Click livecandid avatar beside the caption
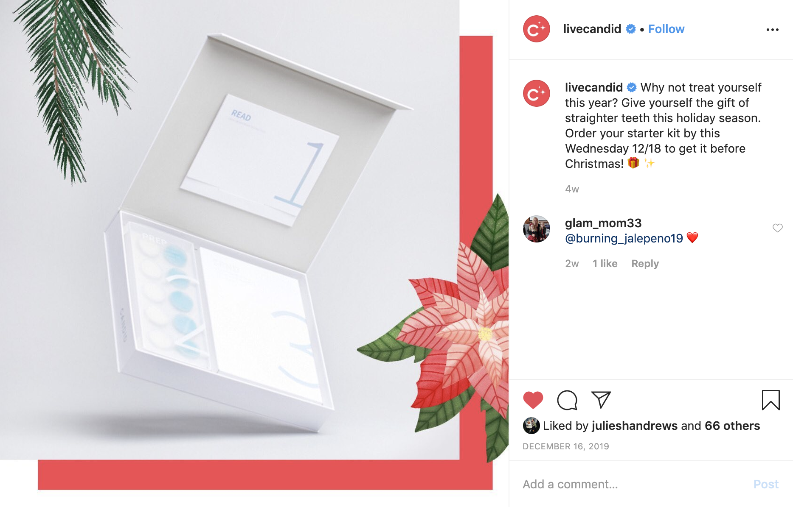 [x=537, y=93]
